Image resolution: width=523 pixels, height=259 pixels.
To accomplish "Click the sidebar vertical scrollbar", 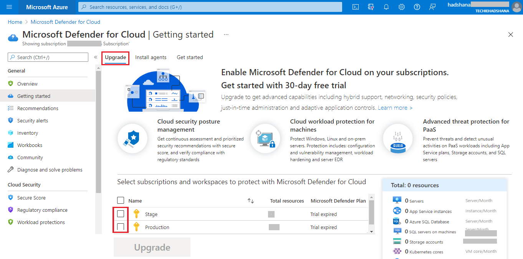I will point(98,132).
